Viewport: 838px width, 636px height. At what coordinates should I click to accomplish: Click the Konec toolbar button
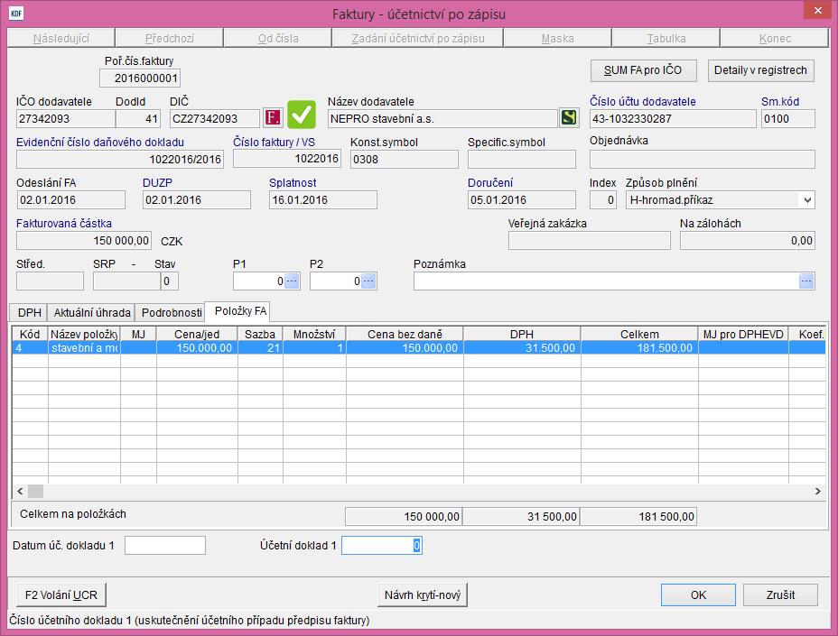coord(775,39)
